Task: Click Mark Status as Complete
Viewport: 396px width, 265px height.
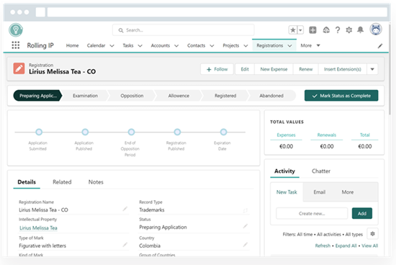Action: 341,96
